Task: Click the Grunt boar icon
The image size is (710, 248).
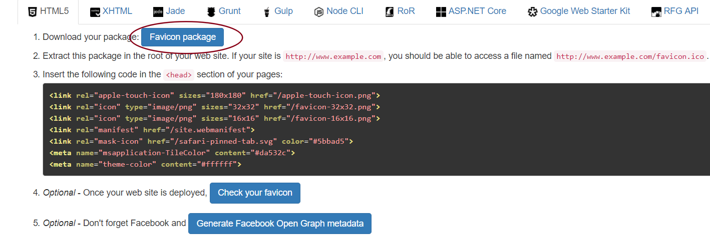Action: click(211, 12)
